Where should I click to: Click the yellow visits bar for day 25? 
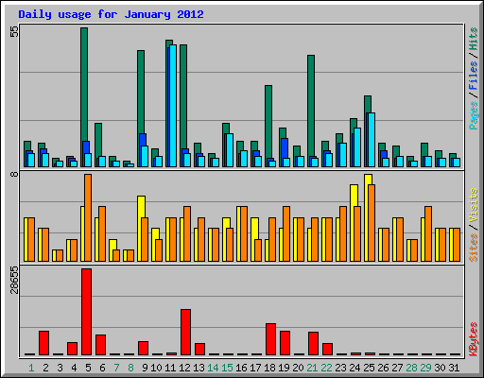coord(368,217)
